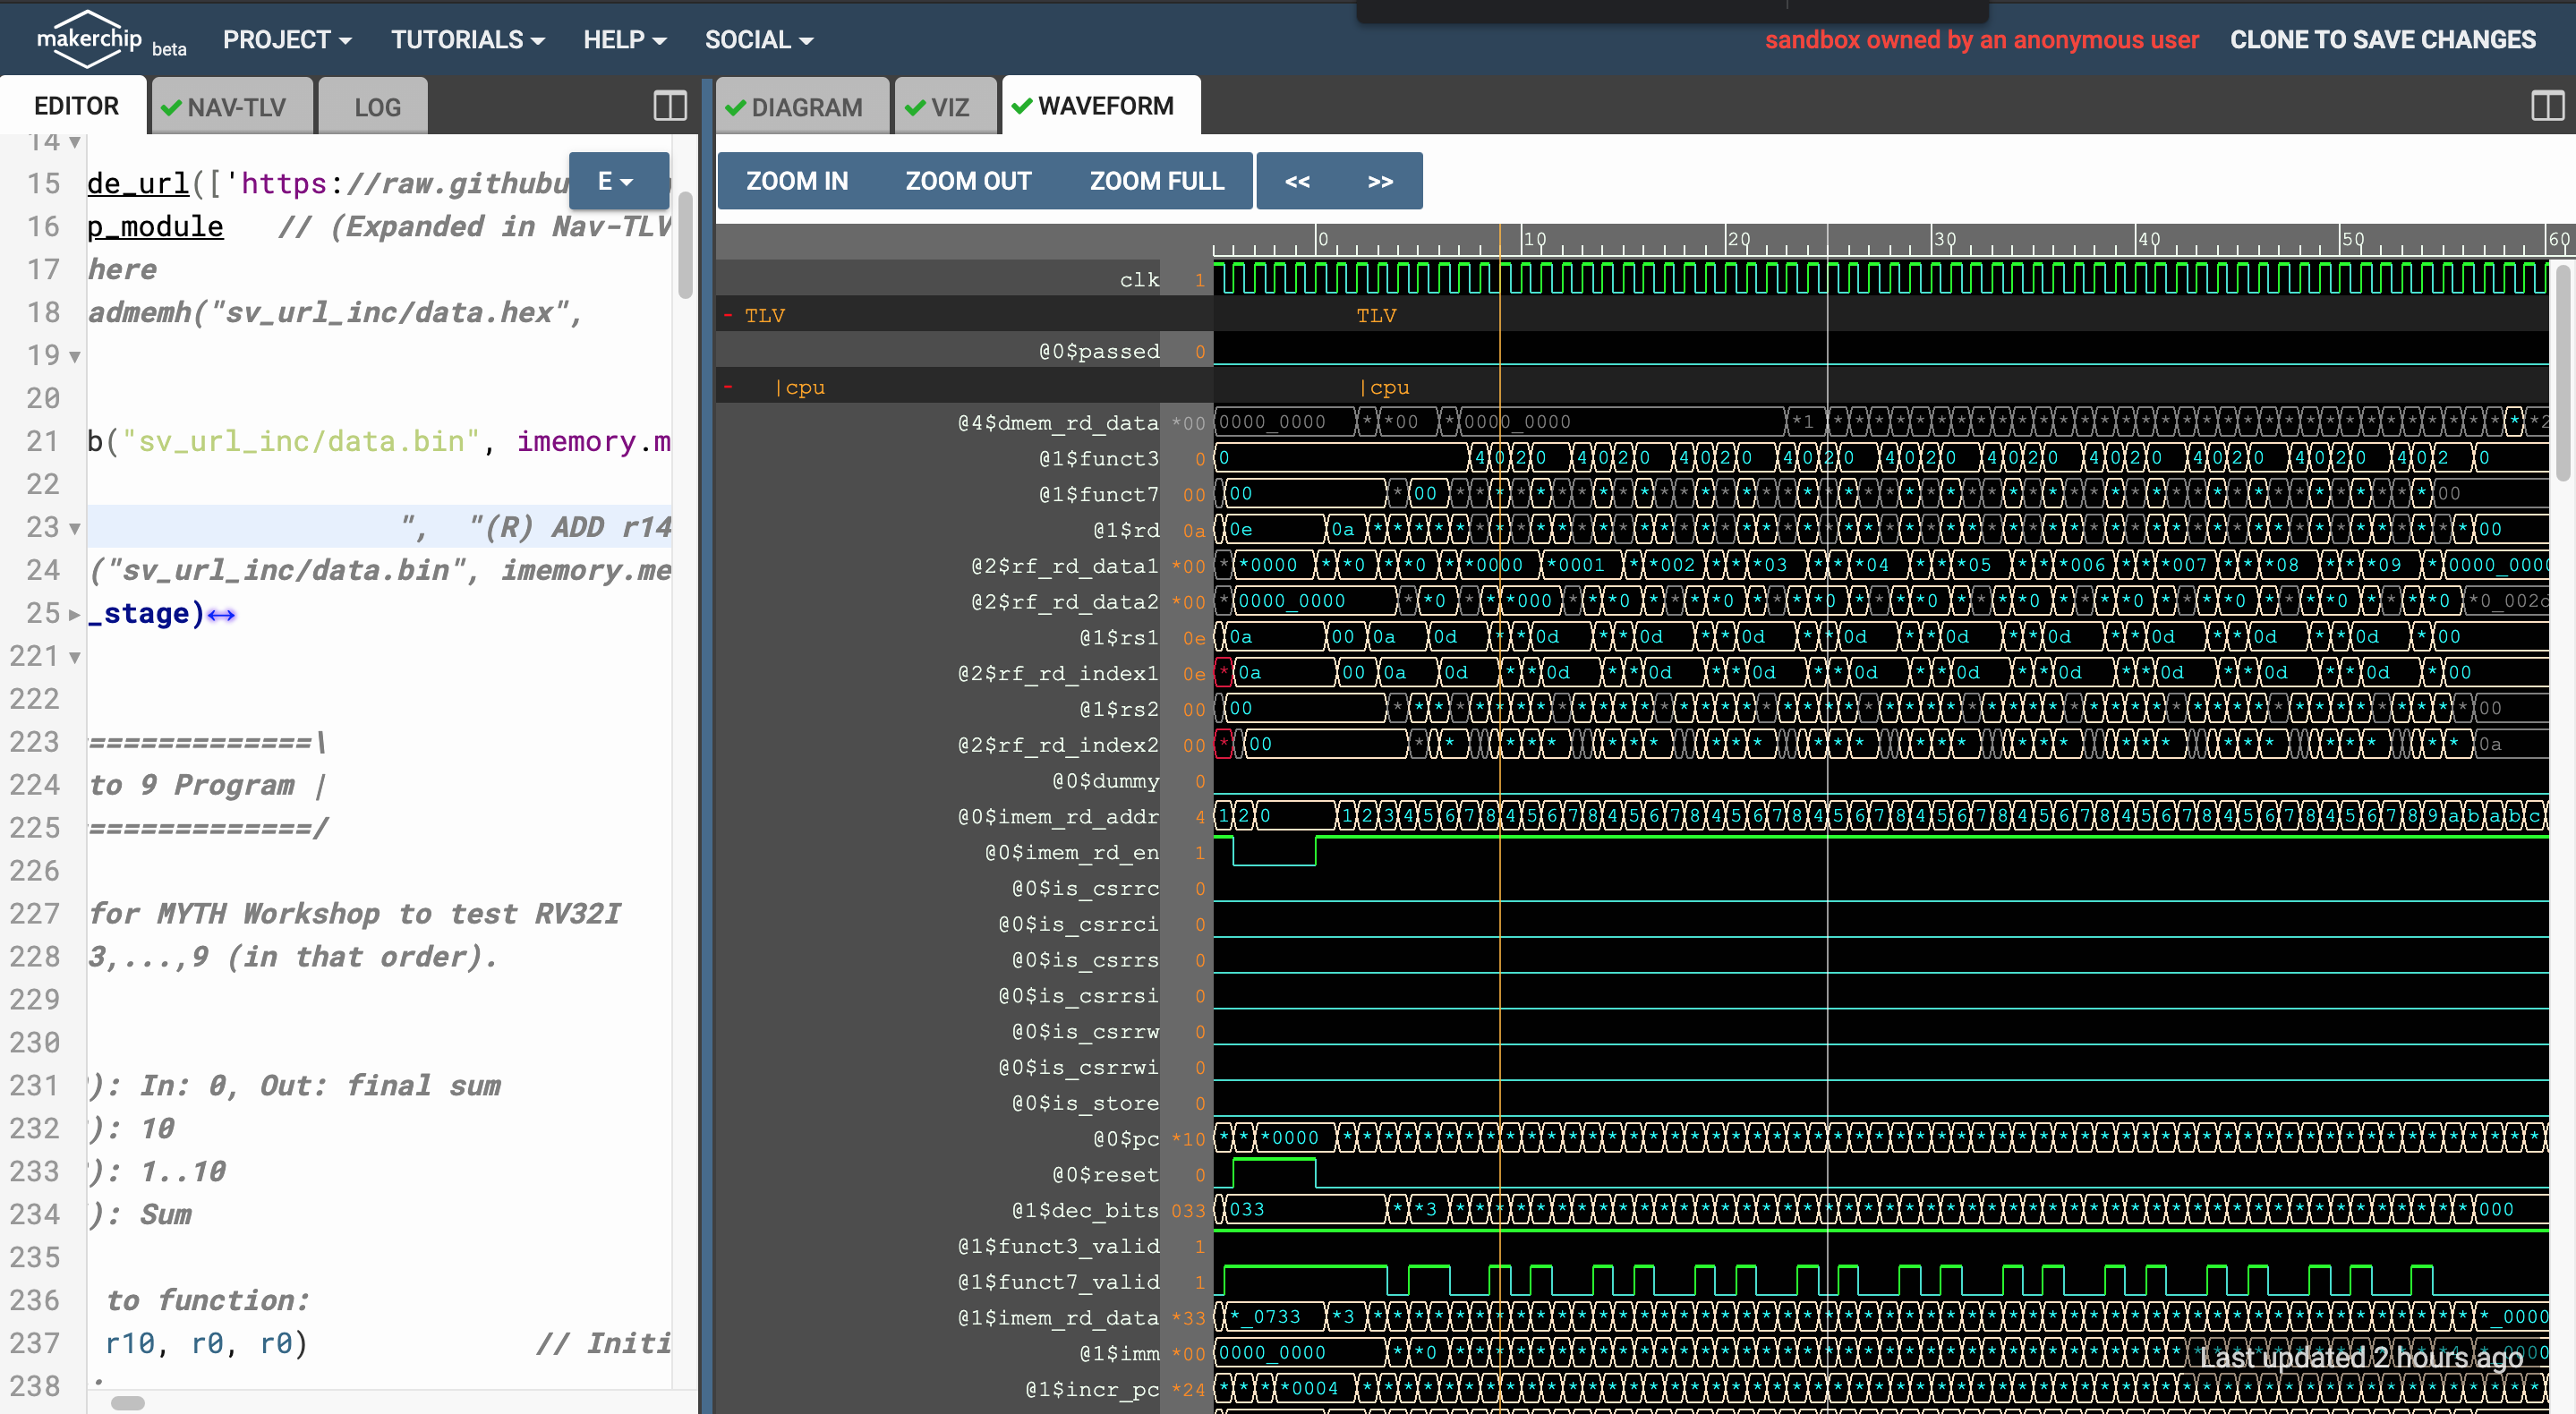Select the @1$rs2 signal label
Image resolution: width=2576 pixels, height=1414 pixels.
click(x=1119, y=709)
